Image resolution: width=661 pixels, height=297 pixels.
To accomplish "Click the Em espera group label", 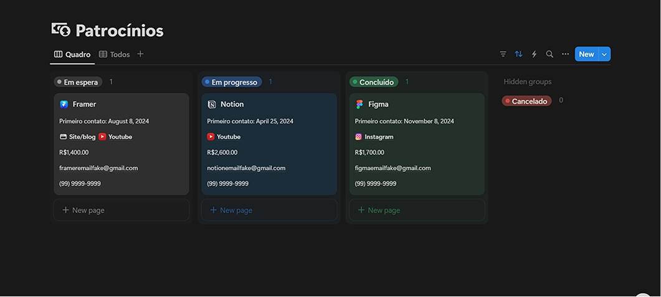I will (x=78, y=82).
